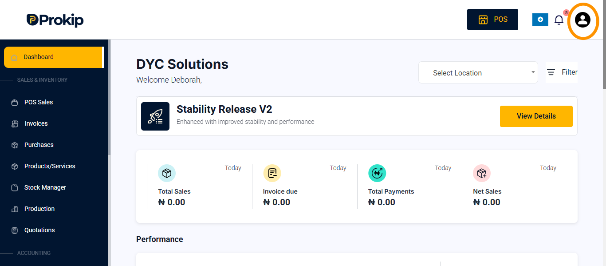Click the Quotations calculator icon
The height and width of the screenshot is (266, 606).
pos(15,230)
